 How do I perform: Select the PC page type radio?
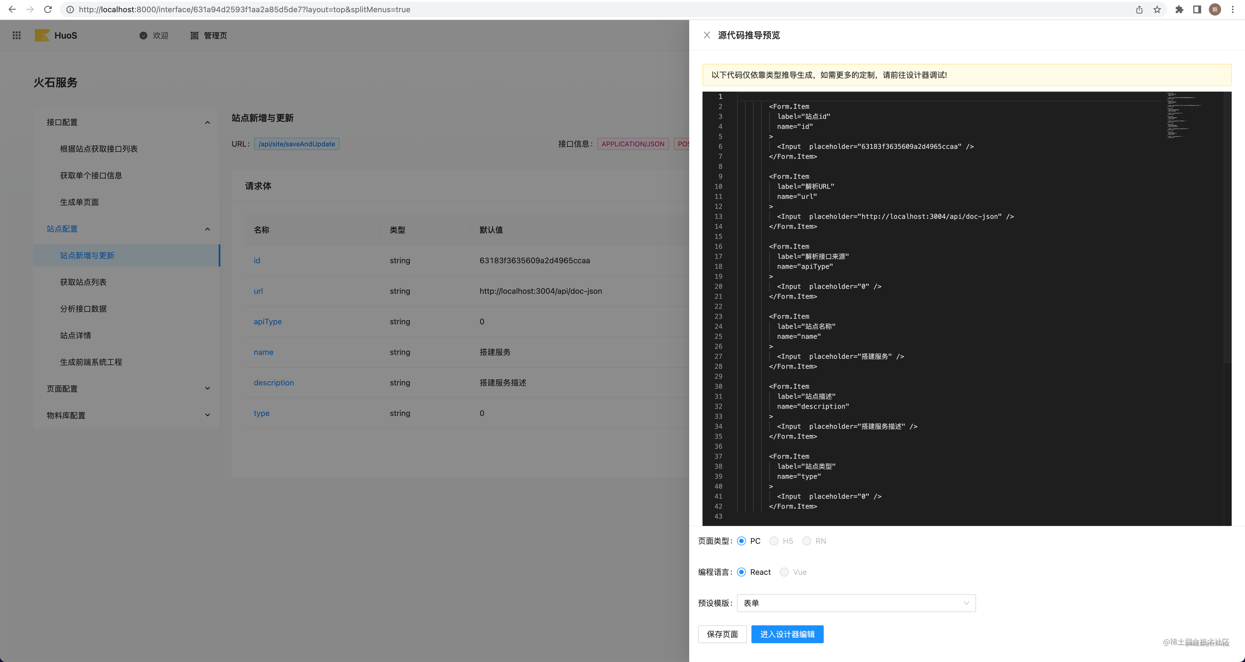pos(741,541)
